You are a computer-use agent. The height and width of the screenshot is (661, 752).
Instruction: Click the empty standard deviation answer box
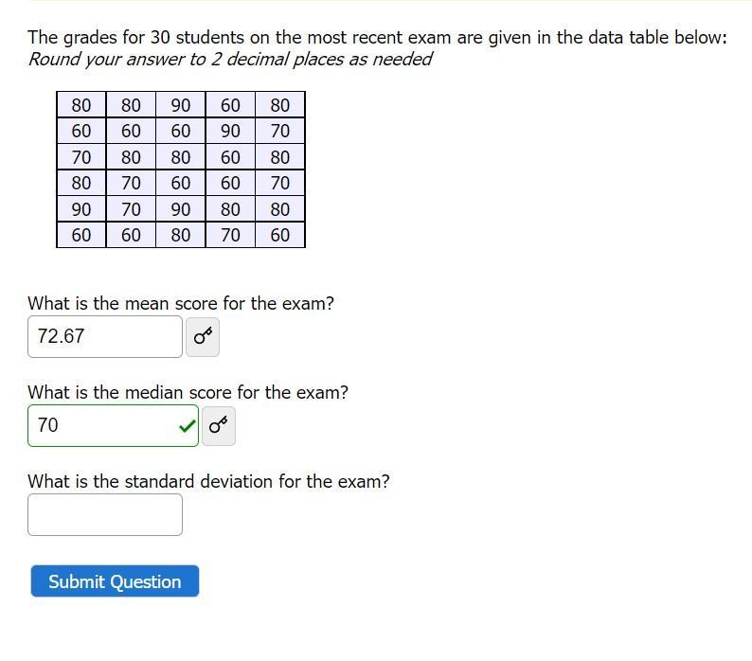[x=105, y=515]
